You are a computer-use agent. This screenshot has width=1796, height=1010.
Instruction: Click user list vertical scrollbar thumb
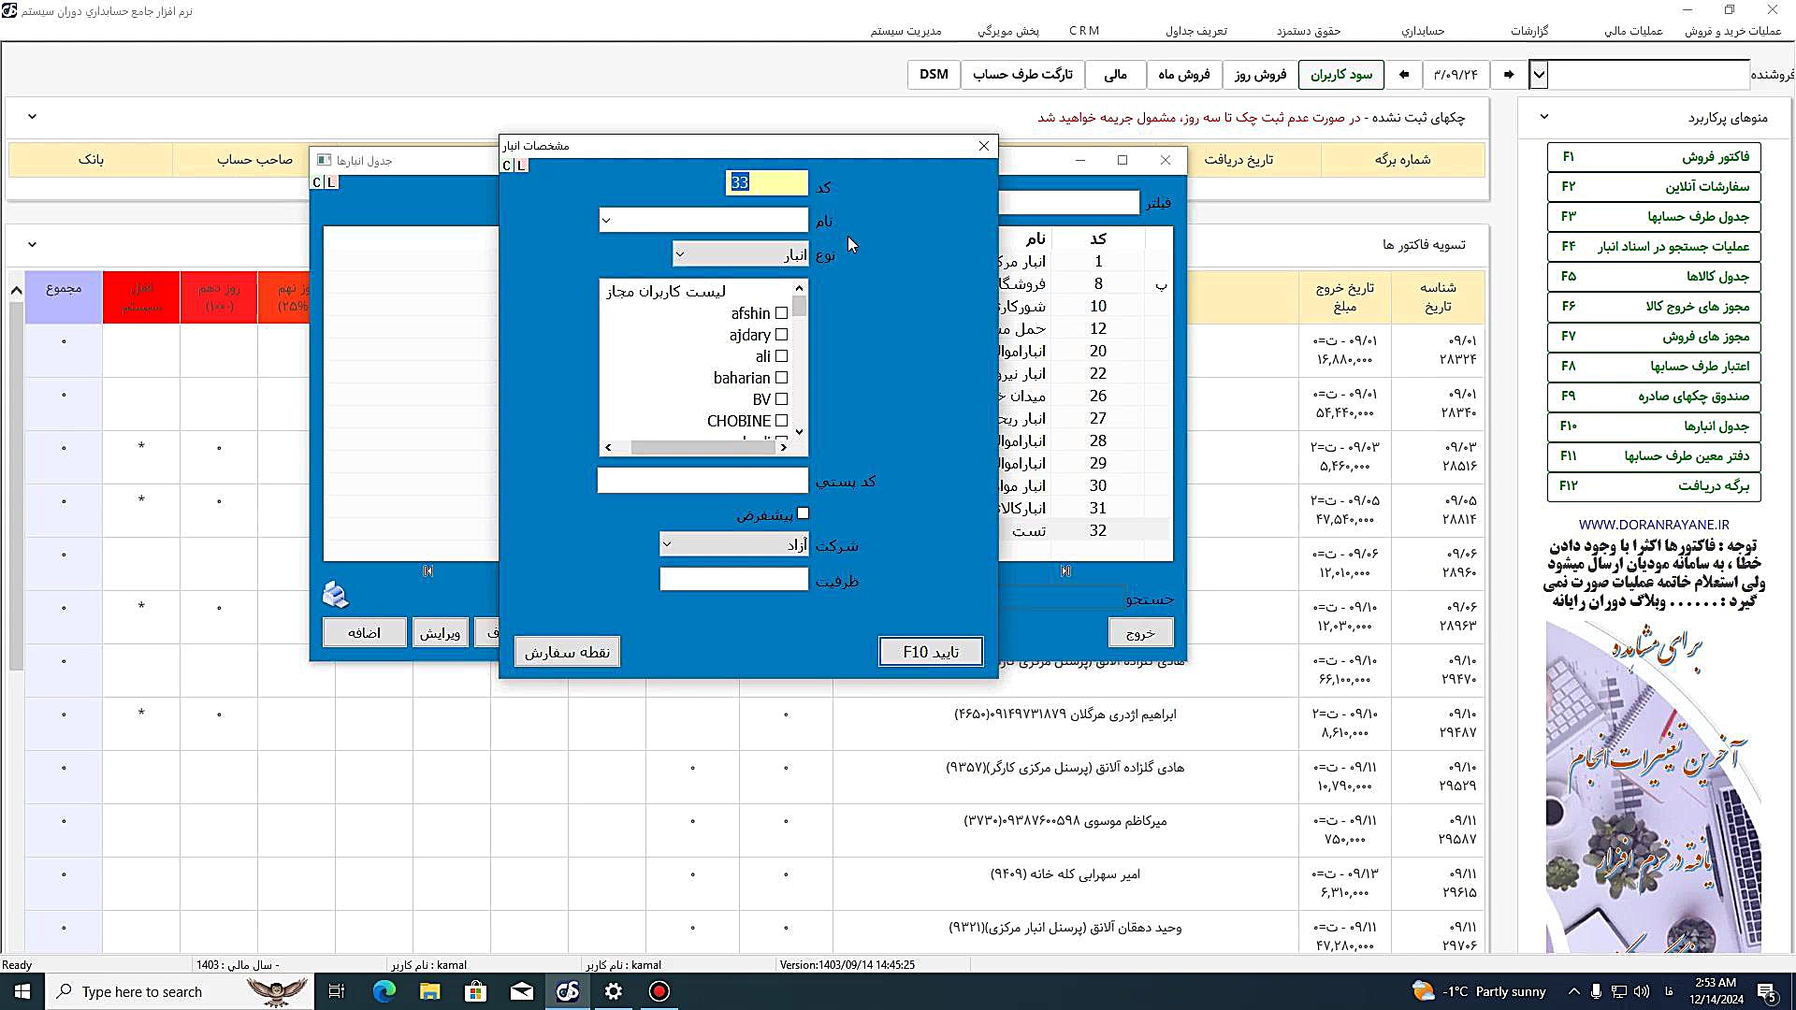click(x=799, y=308)
